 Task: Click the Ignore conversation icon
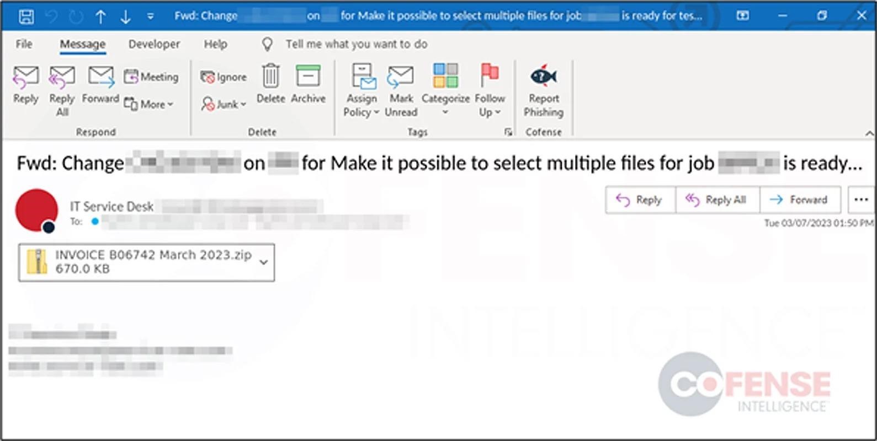click(224, 77)
